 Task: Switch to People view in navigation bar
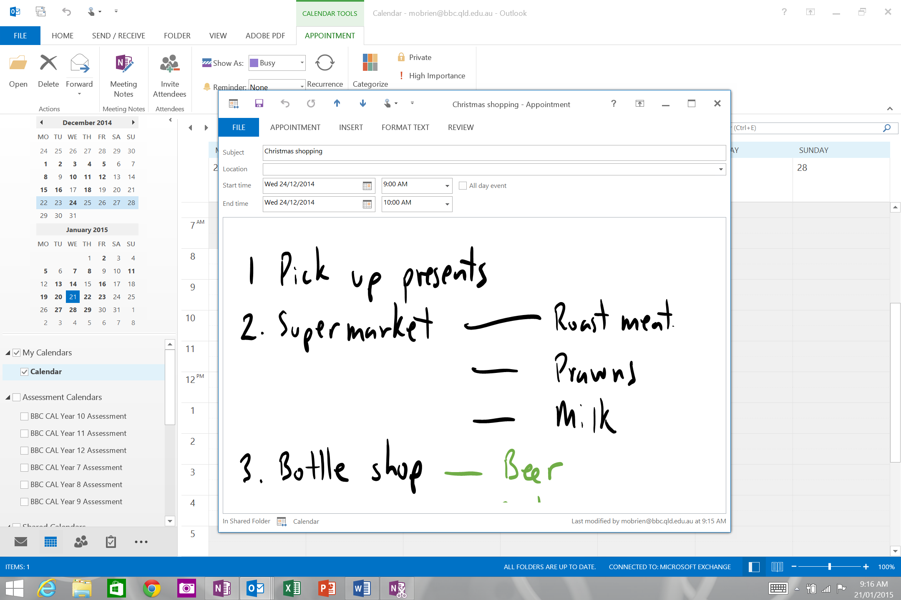click(81, 542)
